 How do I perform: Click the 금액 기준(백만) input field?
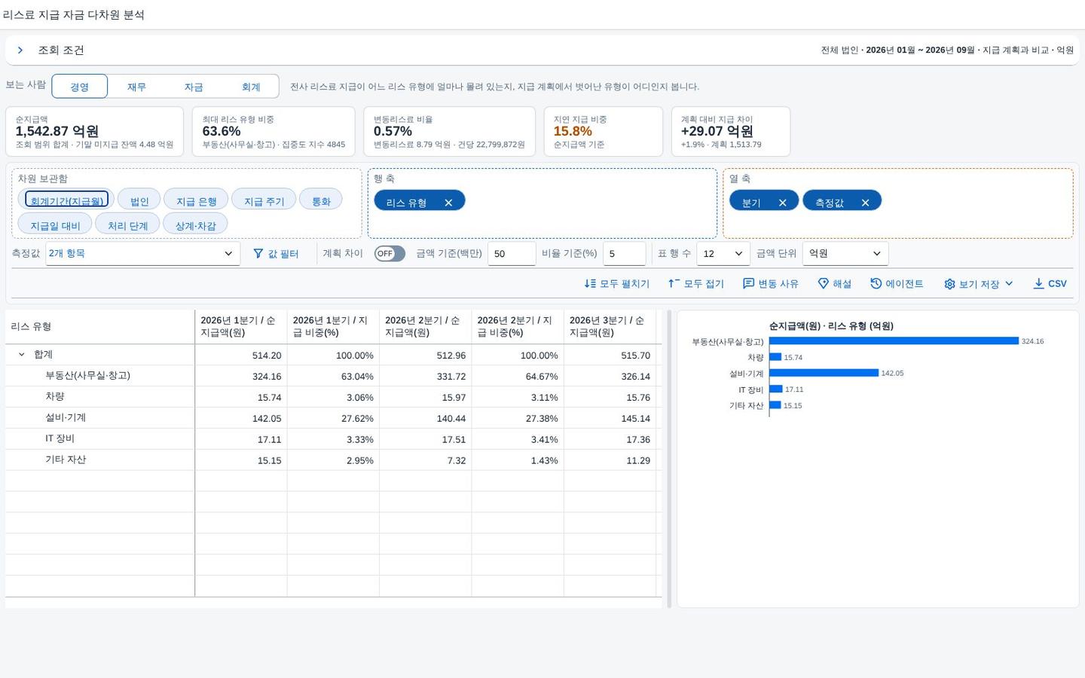point(512,254)
